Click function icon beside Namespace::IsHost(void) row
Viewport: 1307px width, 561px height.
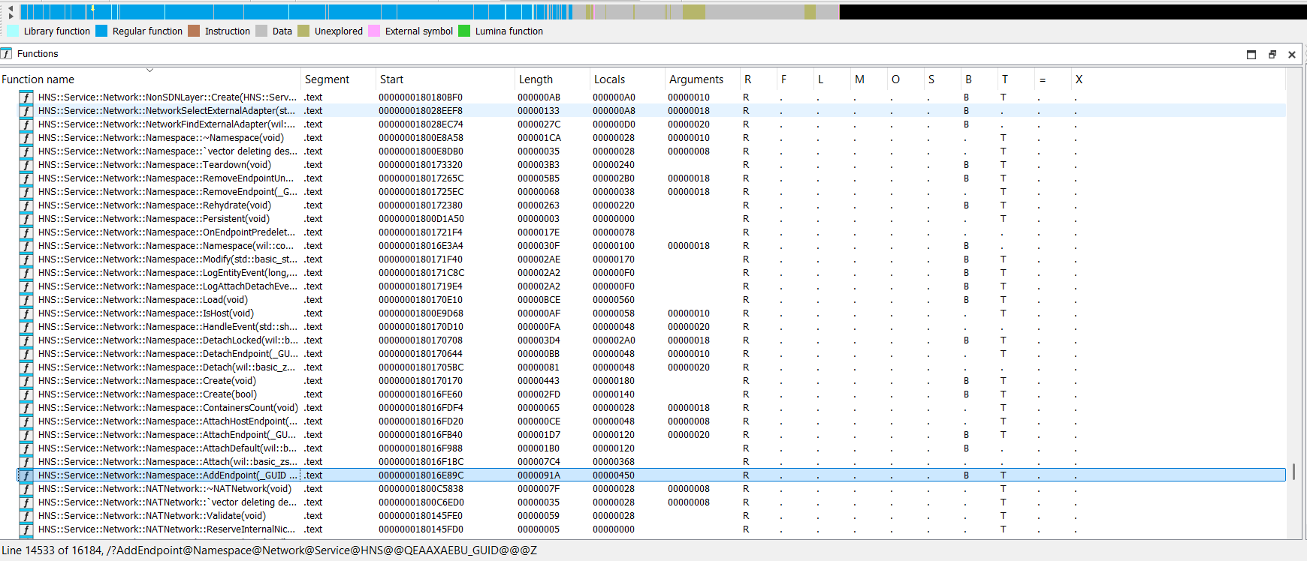coord(26,313)
